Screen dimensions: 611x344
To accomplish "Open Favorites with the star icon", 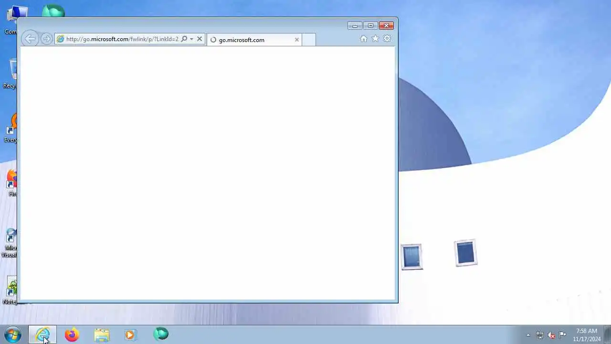I will tap(375, 39).
